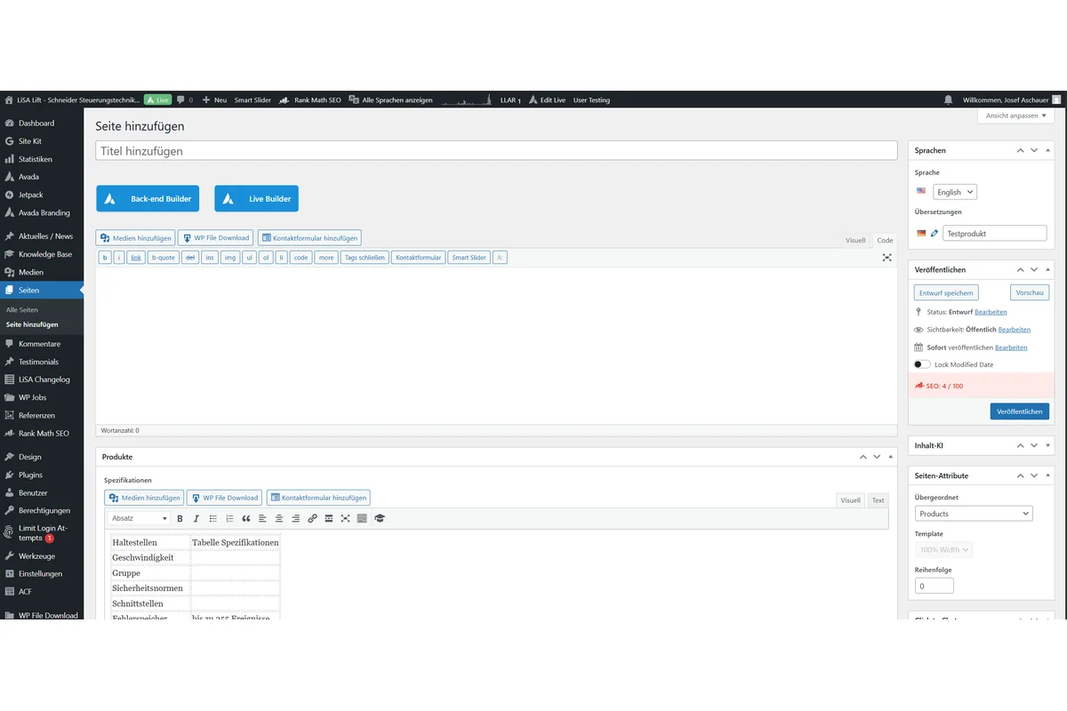Click the blue Veröffentlichen button
1067x711 pixels.
pos(1019,411)
